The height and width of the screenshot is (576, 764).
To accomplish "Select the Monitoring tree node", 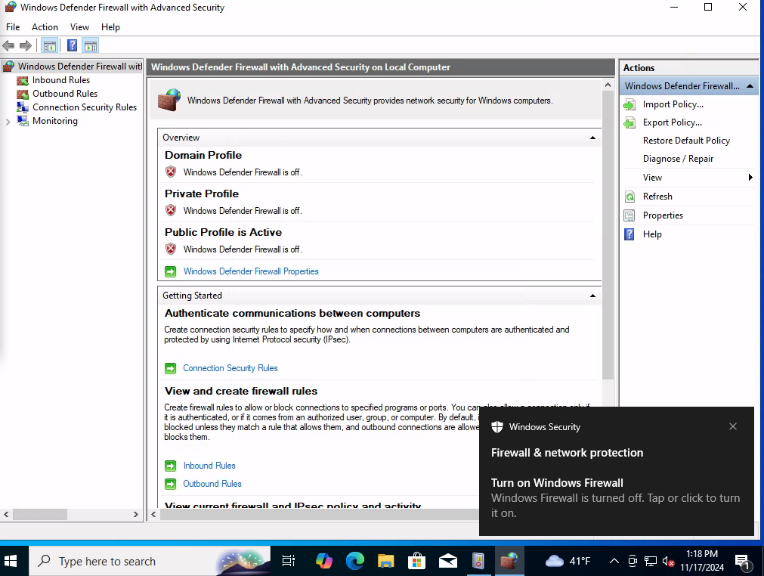I will click(x=54, y=121).
